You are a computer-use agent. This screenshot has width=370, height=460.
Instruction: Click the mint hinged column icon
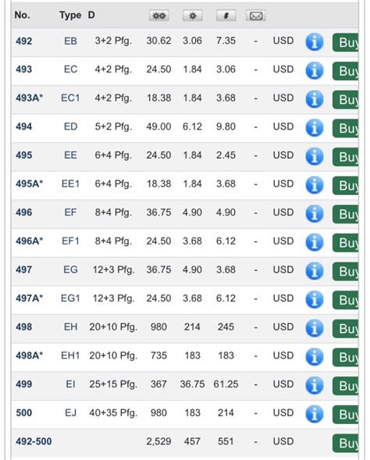192,16
